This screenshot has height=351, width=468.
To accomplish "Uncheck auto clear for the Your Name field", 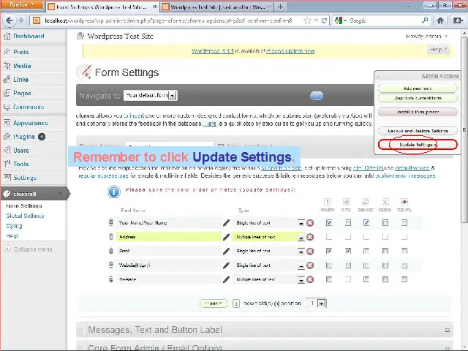I will tap(366, 222).
